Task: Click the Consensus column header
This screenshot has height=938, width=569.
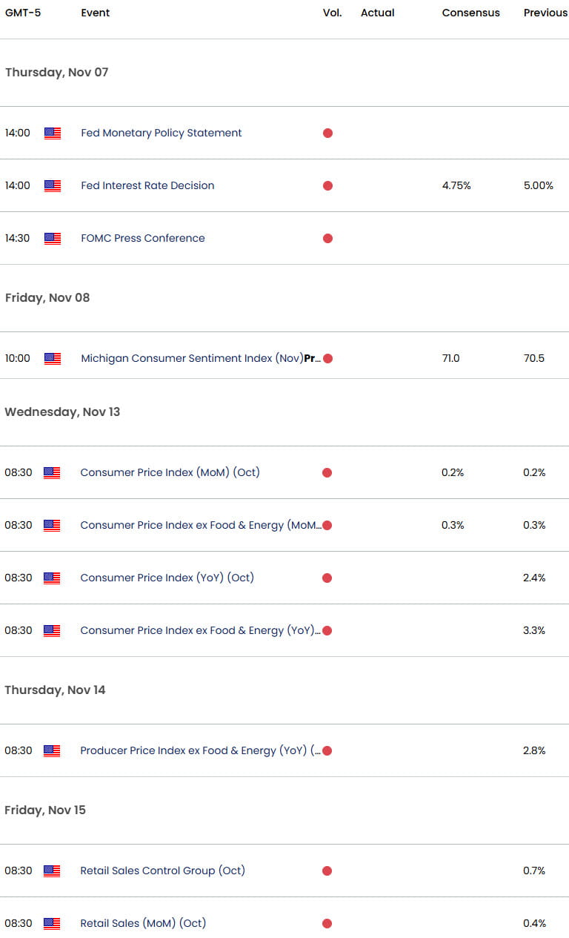Action: click(x=471, y=13)
